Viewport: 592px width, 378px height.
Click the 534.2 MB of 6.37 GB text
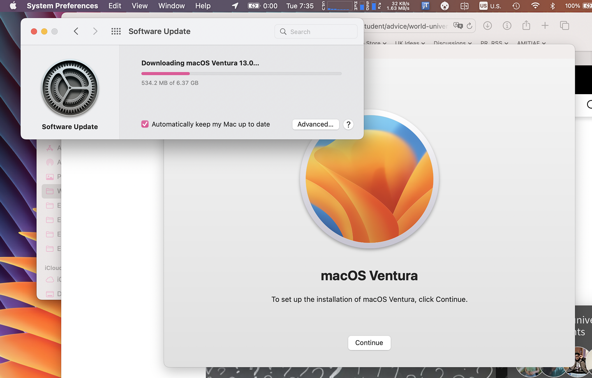[x=170, y=83]
